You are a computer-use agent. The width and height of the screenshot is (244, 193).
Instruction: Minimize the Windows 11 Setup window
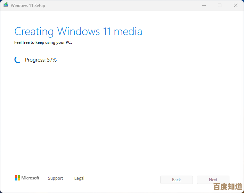(204, 6)
